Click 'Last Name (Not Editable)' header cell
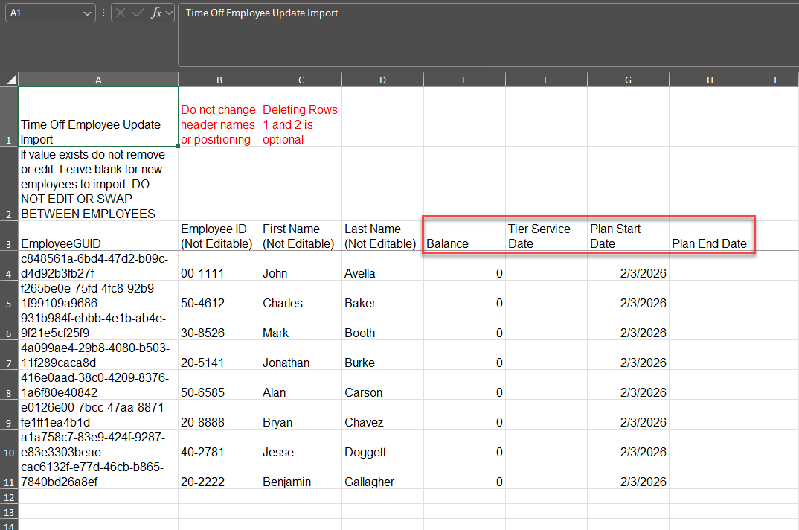This screenshot has width=799, height=530. [x=382, y=236]
